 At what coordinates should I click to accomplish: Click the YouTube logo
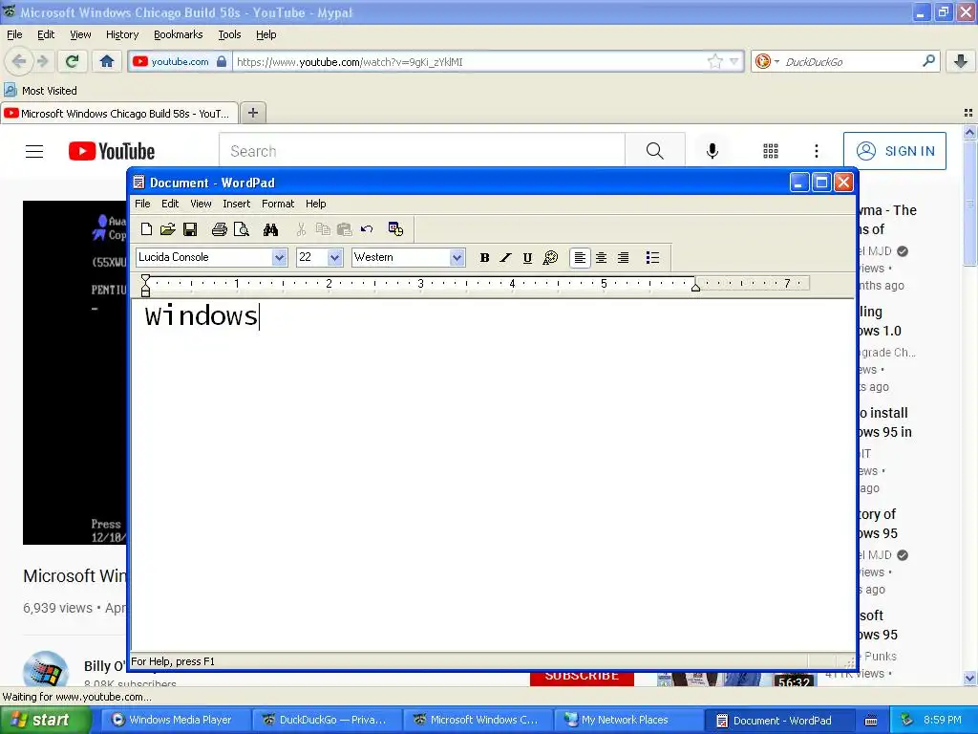[112, 151]
